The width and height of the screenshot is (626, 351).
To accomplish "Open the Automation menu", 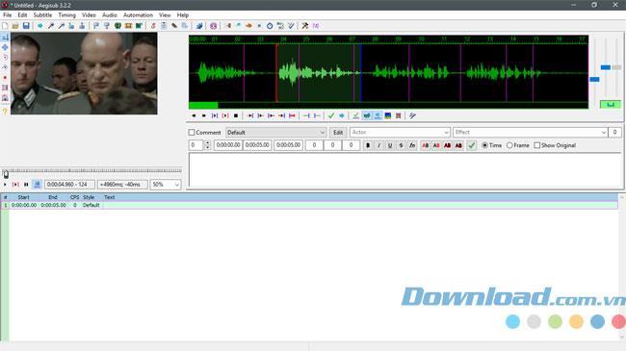I will click(x=138, y=15).
